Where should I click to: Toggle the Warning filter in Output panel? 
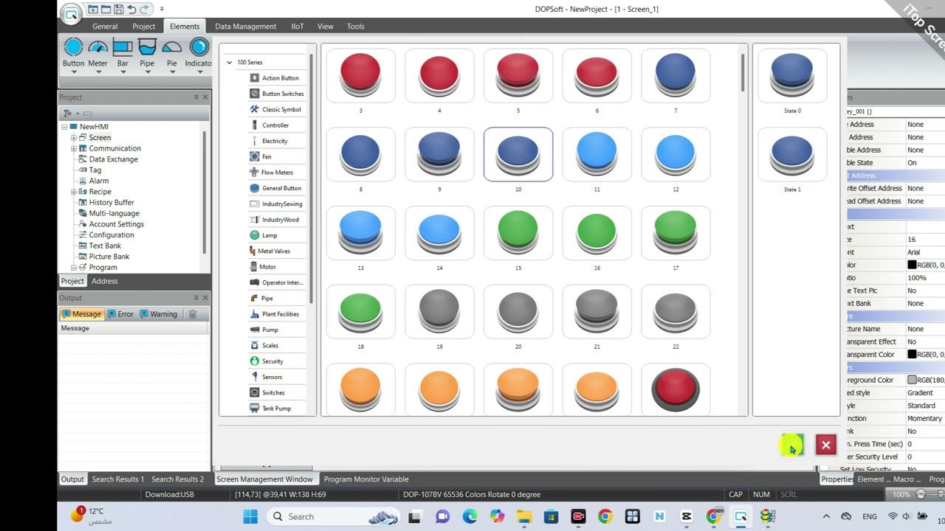[158, 314]
